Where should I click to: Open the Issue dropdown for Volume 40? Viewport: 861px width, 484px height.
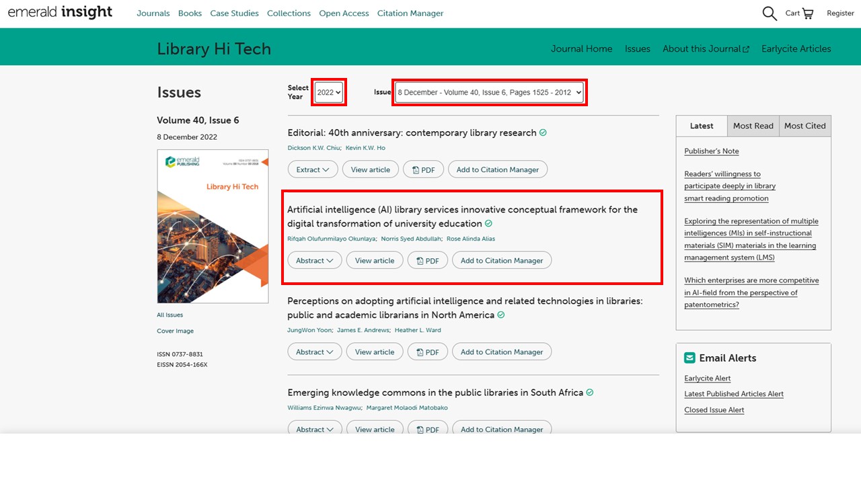tap(489, 92)
